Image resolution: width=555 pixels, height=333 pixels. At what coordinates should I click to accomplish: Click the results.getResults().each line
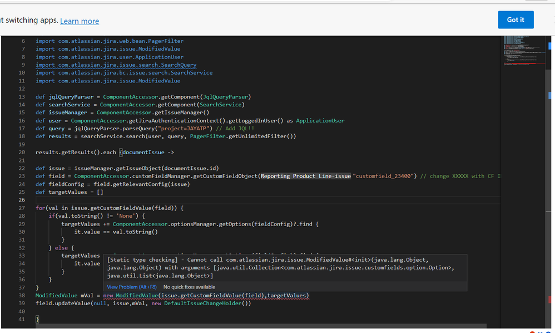[105, 153]
